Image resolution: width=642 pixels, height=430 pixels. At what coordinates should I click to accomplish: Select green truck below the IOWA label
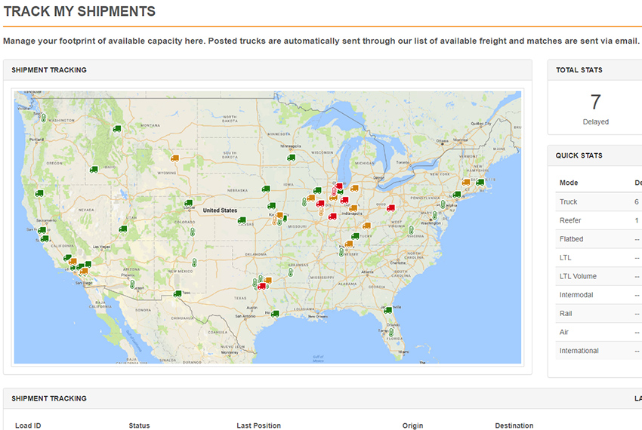(271, 206)
